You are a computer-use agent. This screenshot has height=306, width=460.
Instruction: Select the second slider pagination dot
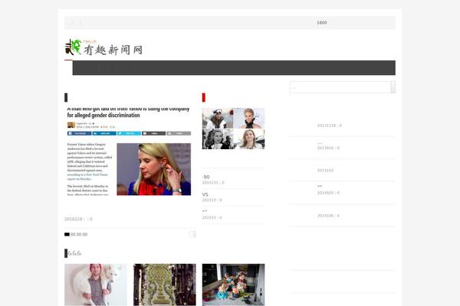[x=73, y=234]
